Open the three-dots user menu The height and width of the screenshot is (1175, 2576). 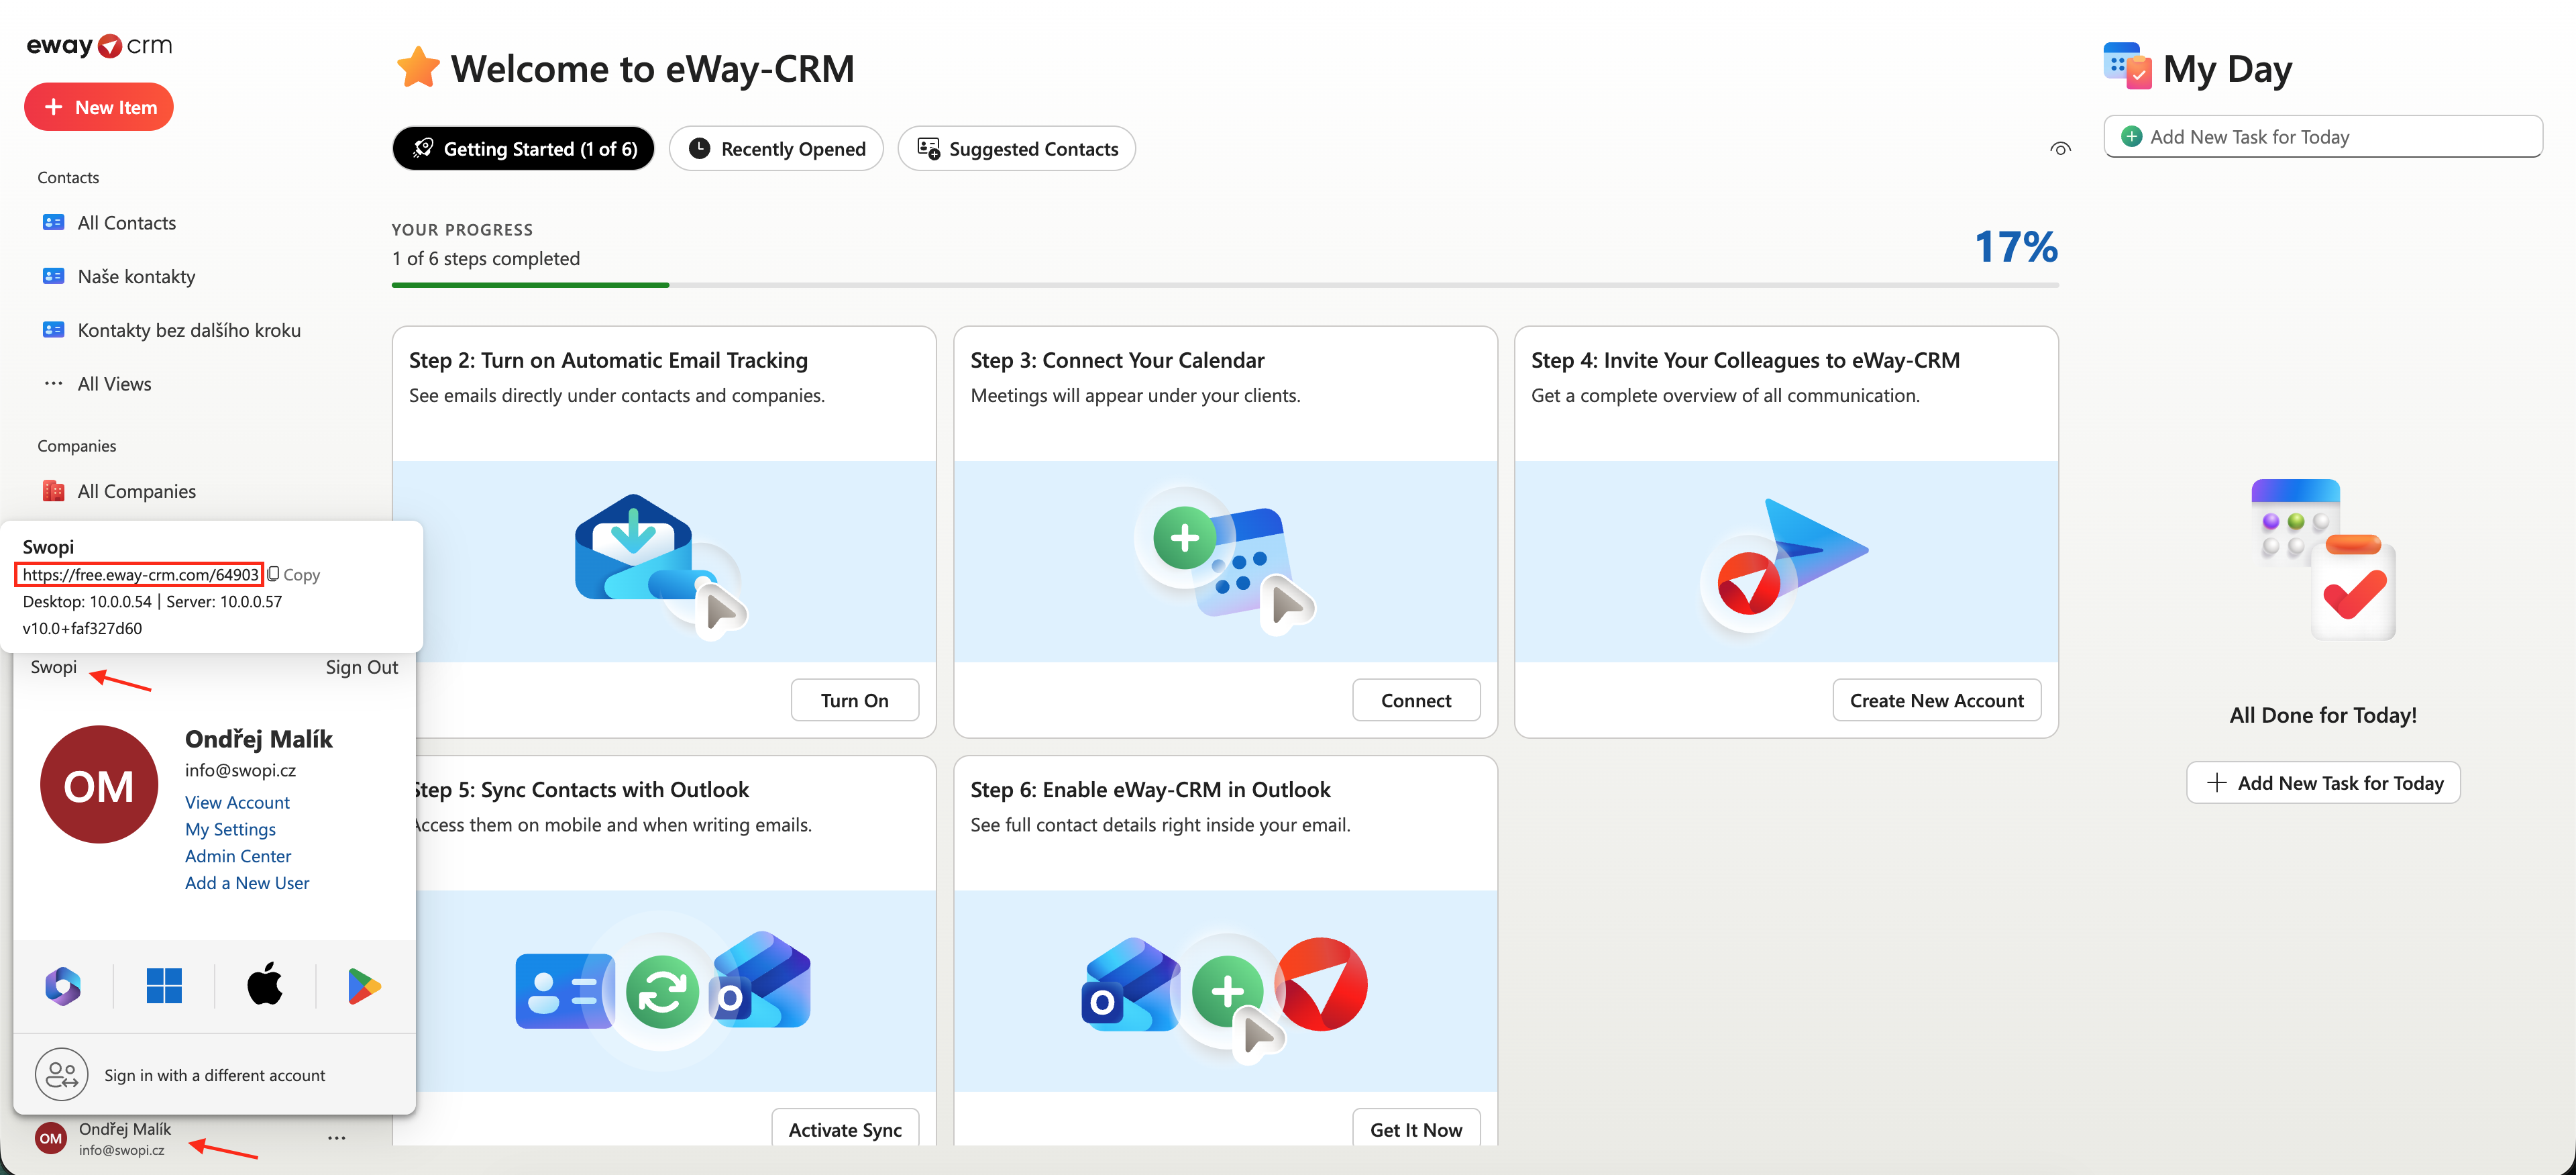[x=337, y=1138]
